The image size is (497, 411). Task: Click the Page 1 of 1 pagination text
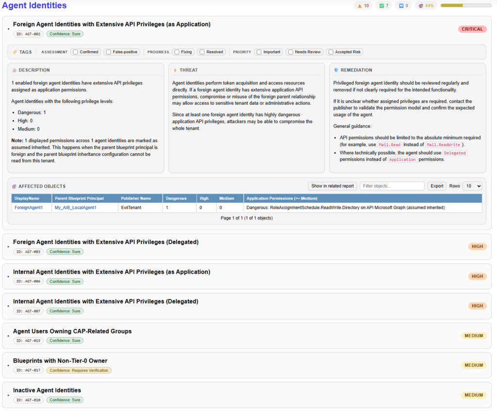coord(247,218)
